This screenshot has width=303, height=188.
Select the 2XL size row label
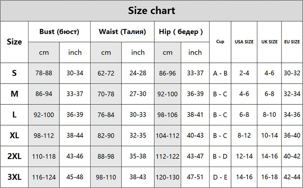[15, 156]
